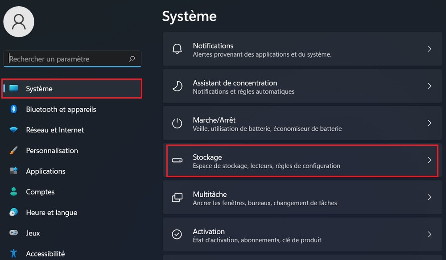Screen dimensions: 446x260
Task: Select Système in the sidebar
Action: point(39,89)
